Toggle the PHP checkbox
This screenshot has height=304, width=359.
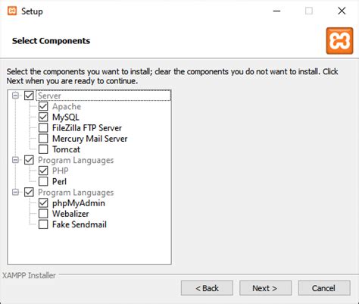point(43,171)
